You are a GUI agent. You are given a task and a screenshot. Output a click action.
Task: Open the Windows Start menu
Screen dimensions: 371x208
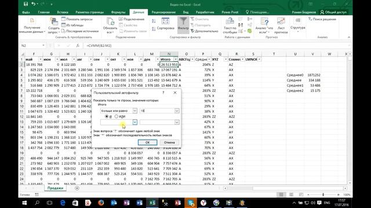(24, 203)
